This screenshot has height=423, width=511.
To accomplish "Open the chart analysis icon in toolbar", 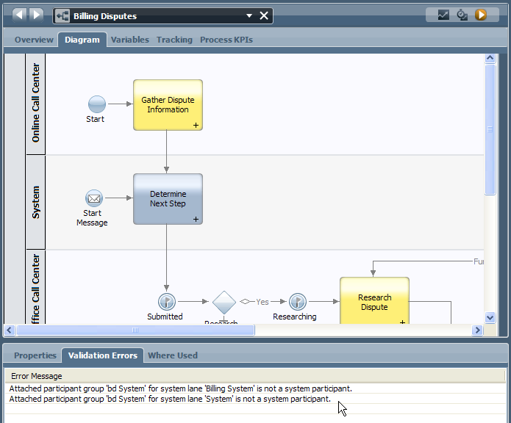I will pyautogui.click(x=443, y=15).
